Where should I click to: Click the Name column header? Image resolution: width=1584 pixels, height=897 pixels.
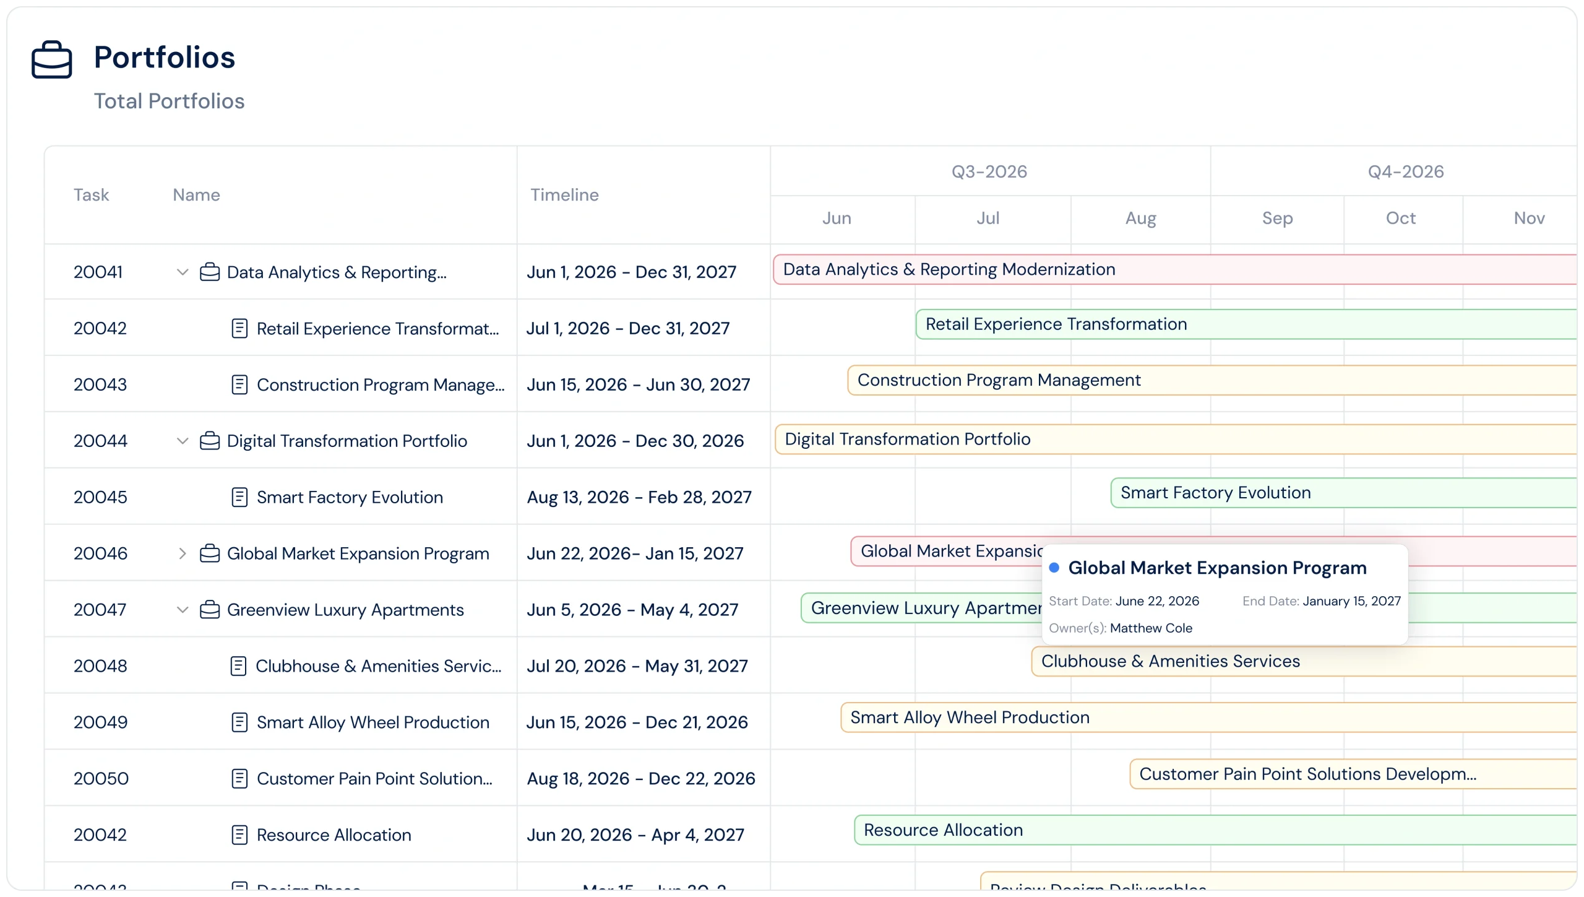click(x=196, y=195)
